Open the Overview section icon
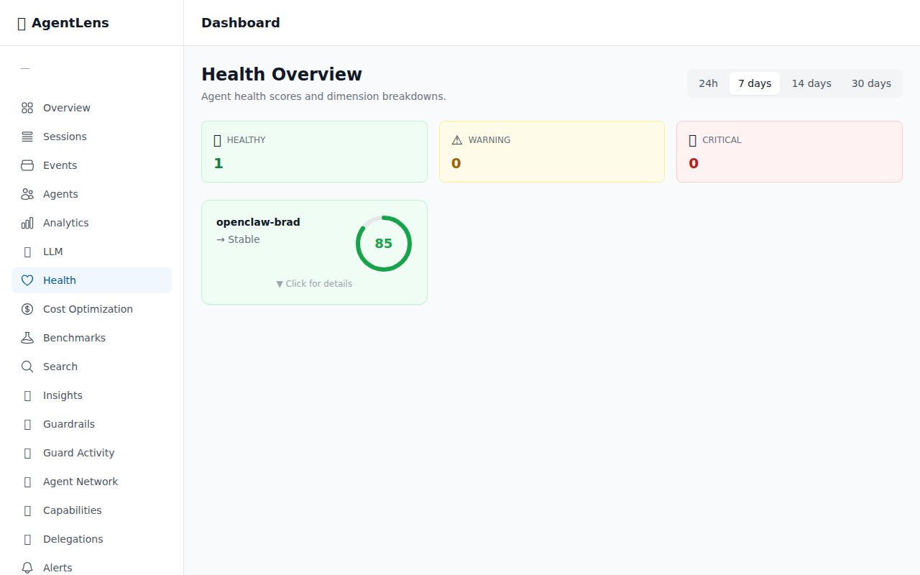This screenshot has width=920, height=575. (x=27, y=108)
